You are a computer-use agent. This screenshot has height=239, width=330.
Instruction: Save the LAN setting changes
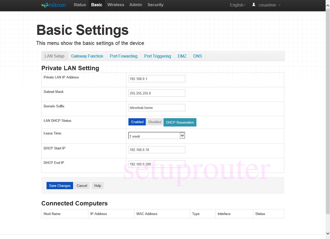60,185
